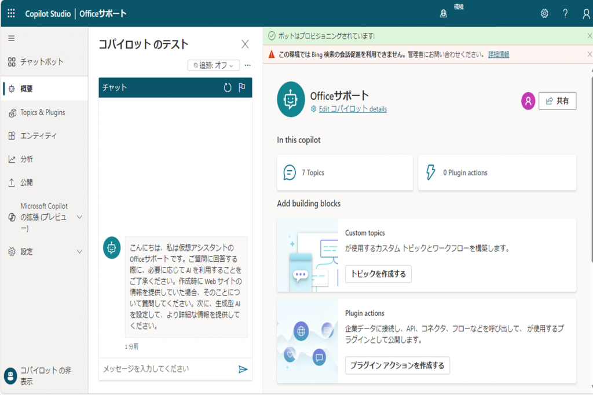Click the 公開 upload icon
The height and width of the screenshot is (395, 593).
pyautogui.click(x=12, y=183)
